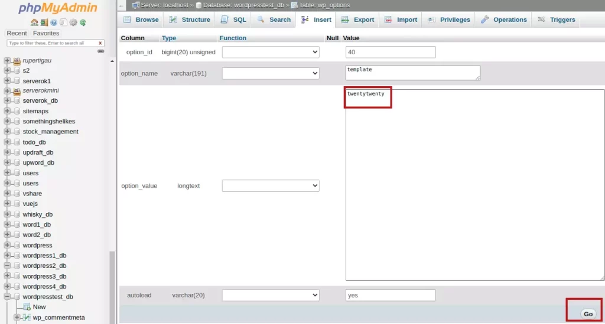
Task: Switch to the Browse tab
Action: (x=141, y=19)
